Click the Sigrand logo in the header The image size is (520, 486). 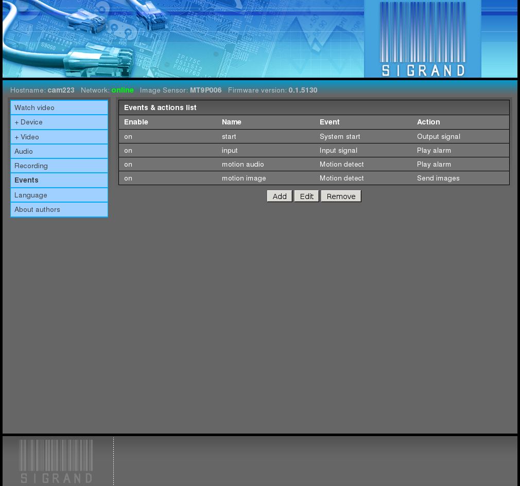click(x=423, y=39)
